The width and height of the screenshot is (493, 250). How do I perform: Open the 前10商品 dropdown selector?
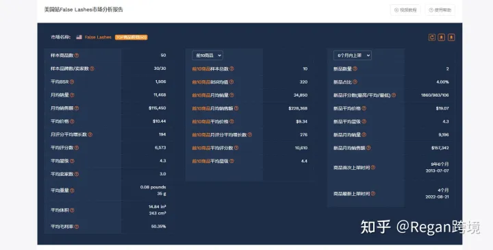point(207,55)
